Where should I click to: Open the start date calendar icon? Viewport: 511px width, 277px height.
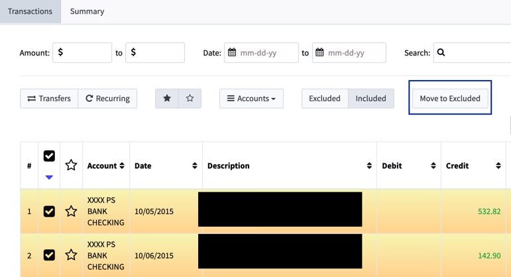232,52
